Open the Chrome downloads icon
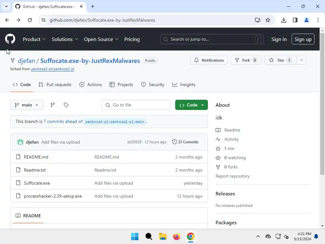 tap(284, 20)
